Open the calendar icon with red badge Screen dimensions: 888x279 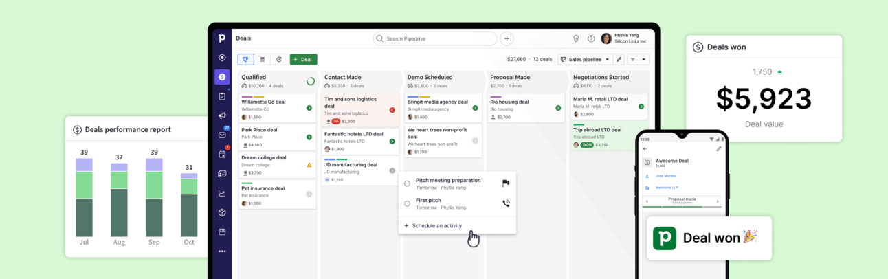coord(222,155)
